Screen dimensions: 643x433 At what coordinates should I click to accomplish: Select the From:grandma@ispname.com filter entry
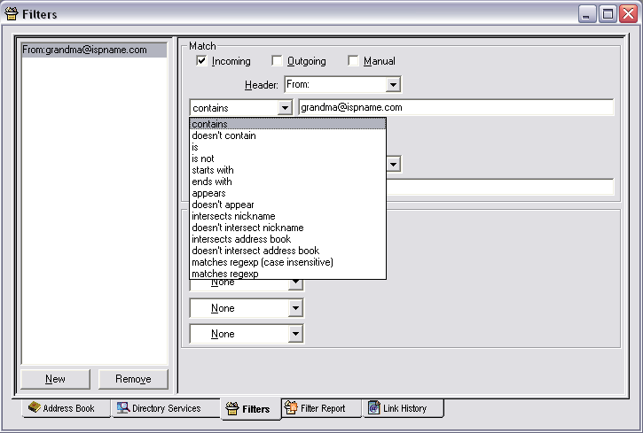pos(85,50)
